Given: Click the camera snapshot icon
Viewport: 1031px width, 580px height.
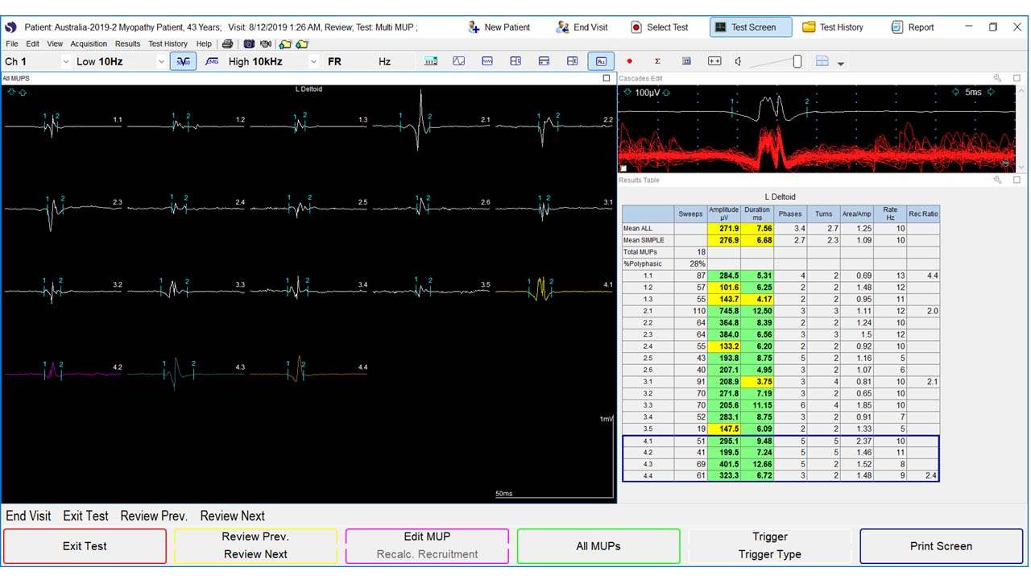Looking at the screenshot, I should pyautogui.click(x=249, y=43).
